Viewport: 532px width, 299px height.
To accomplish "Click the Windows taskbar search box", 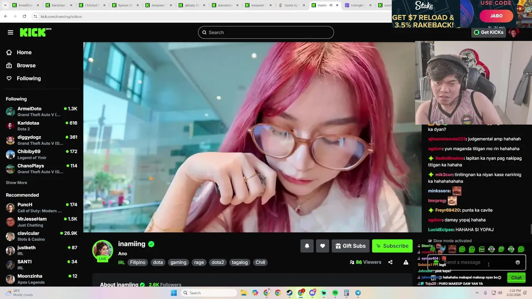I will click(x=209, y=293).
